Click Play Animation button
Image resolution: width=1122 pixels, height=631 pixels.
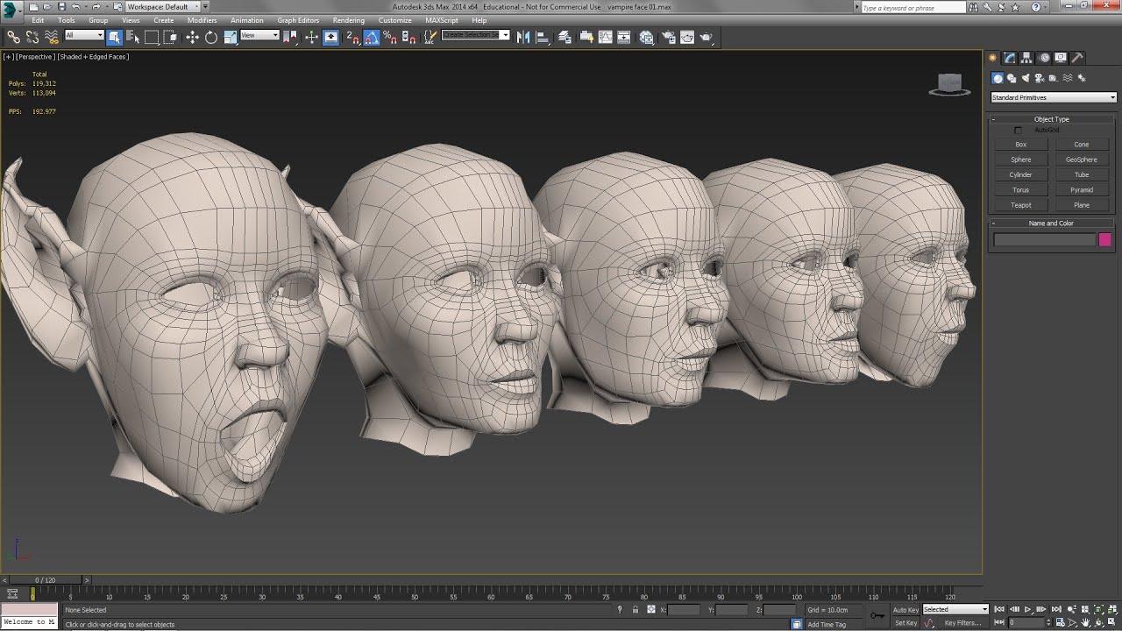click(1028, 609)
